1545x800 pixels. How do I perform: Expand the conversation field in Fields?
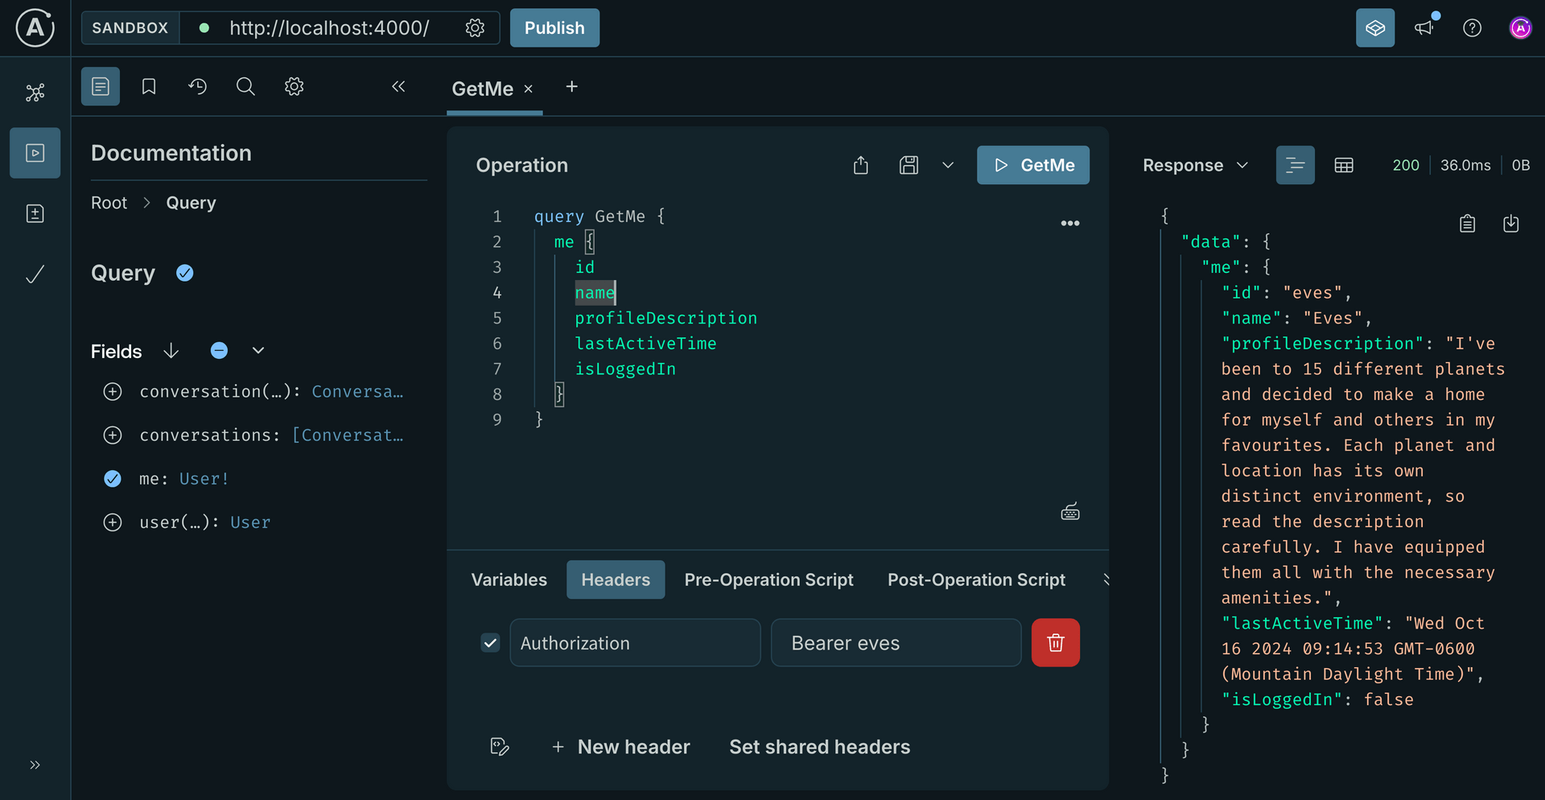(113, 392)
